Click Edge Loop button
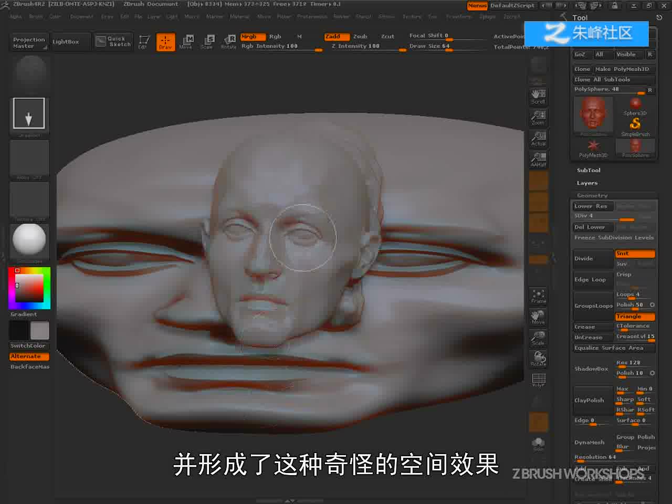 593,280
